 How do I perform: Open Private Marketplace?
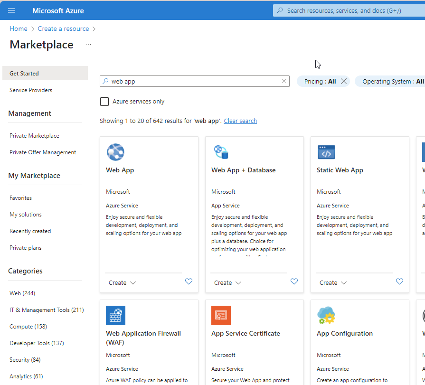34,135
